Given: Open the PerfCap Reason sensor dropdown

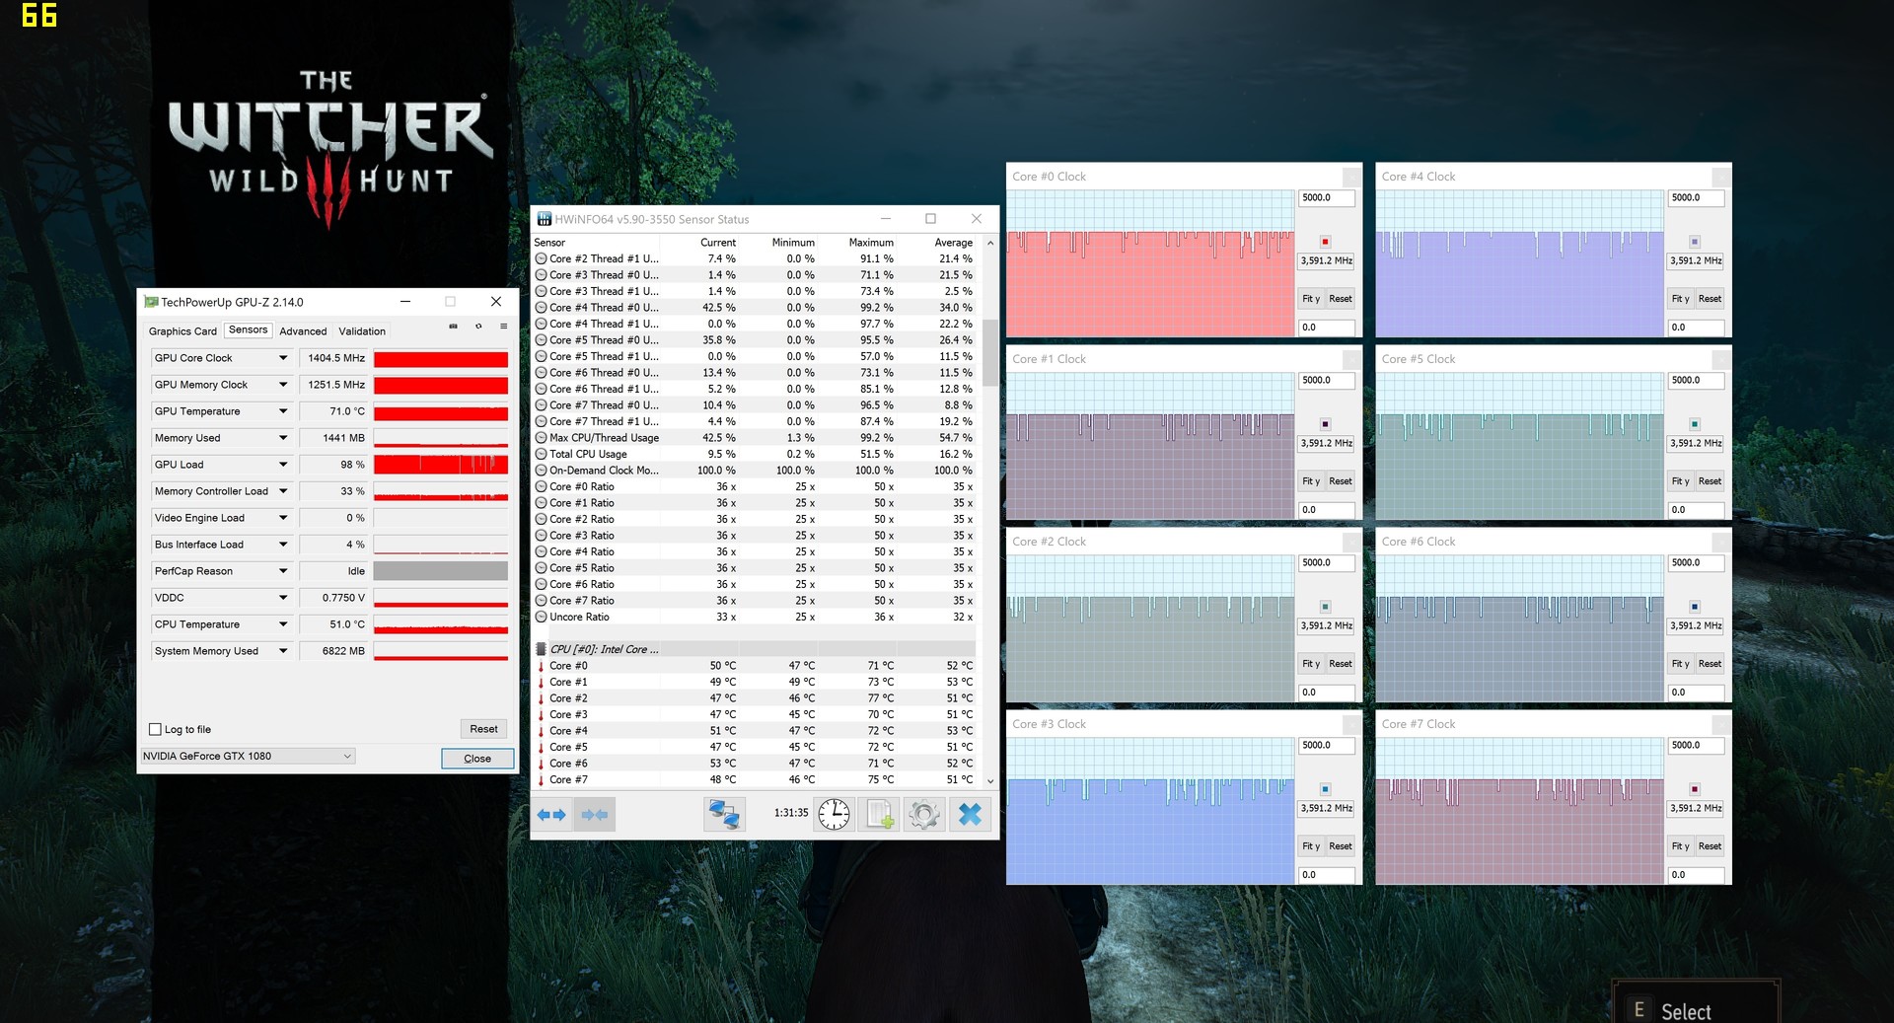Looking at the screenshot, I should [x=283, y=571].
